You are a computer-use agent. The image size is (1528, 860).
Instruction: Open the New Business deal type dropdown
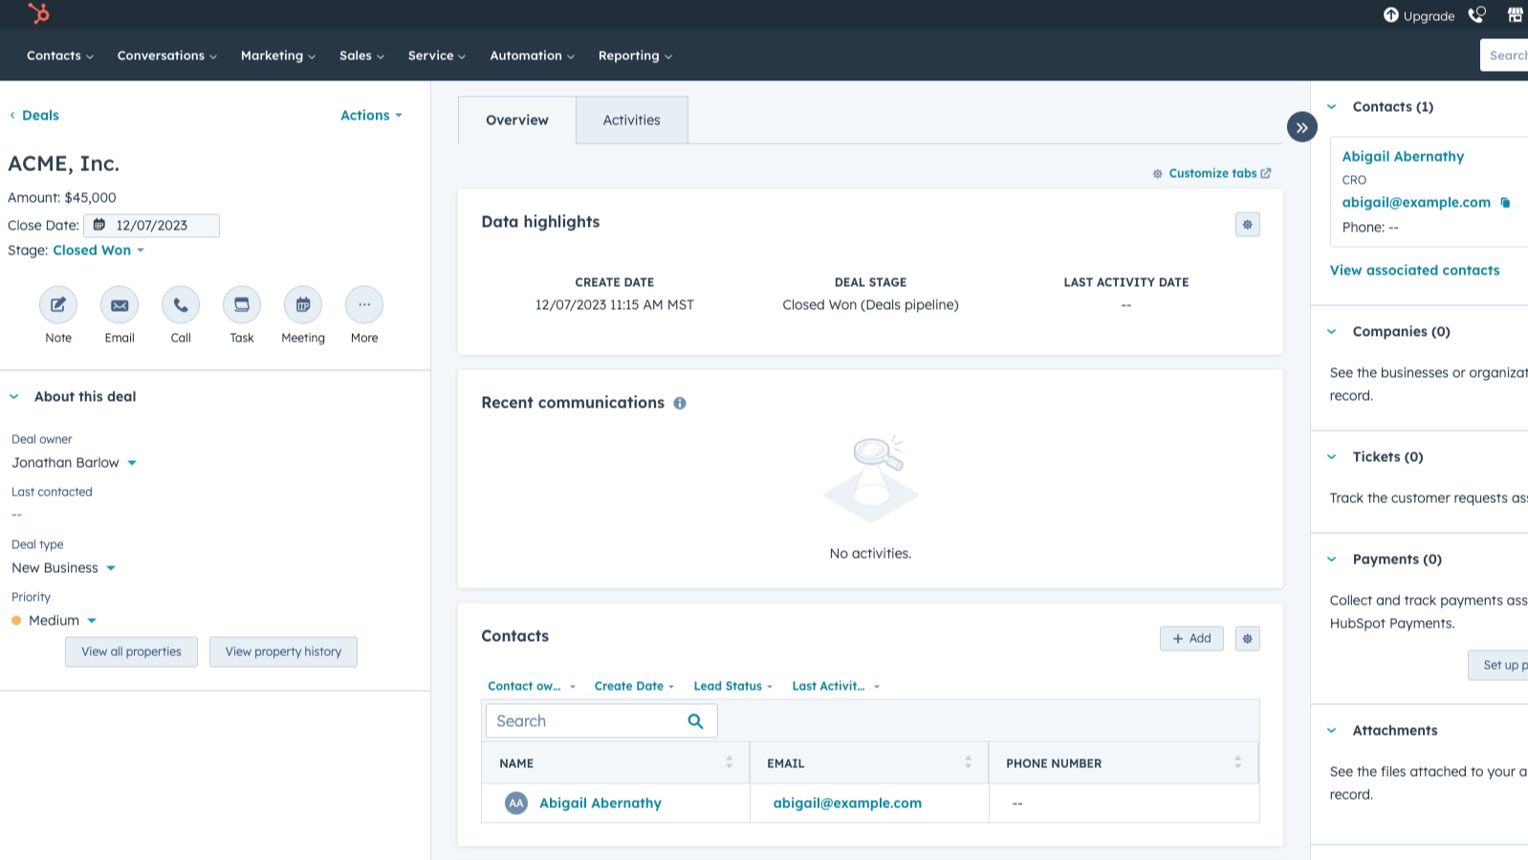click(64, 568)
